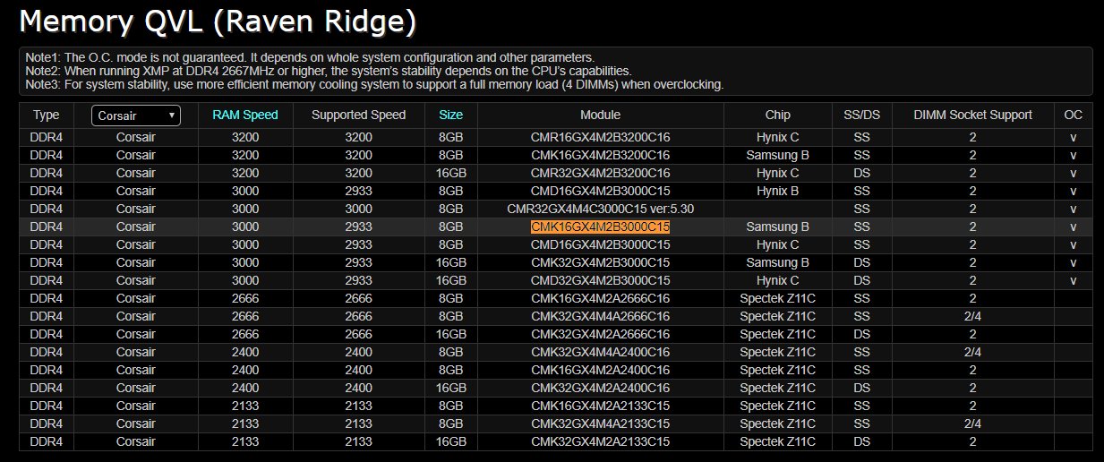The height and width of the screenshot is (462, 1104).
Task: Click the Supported Speed column header
Action: click(x=358, y=115)
